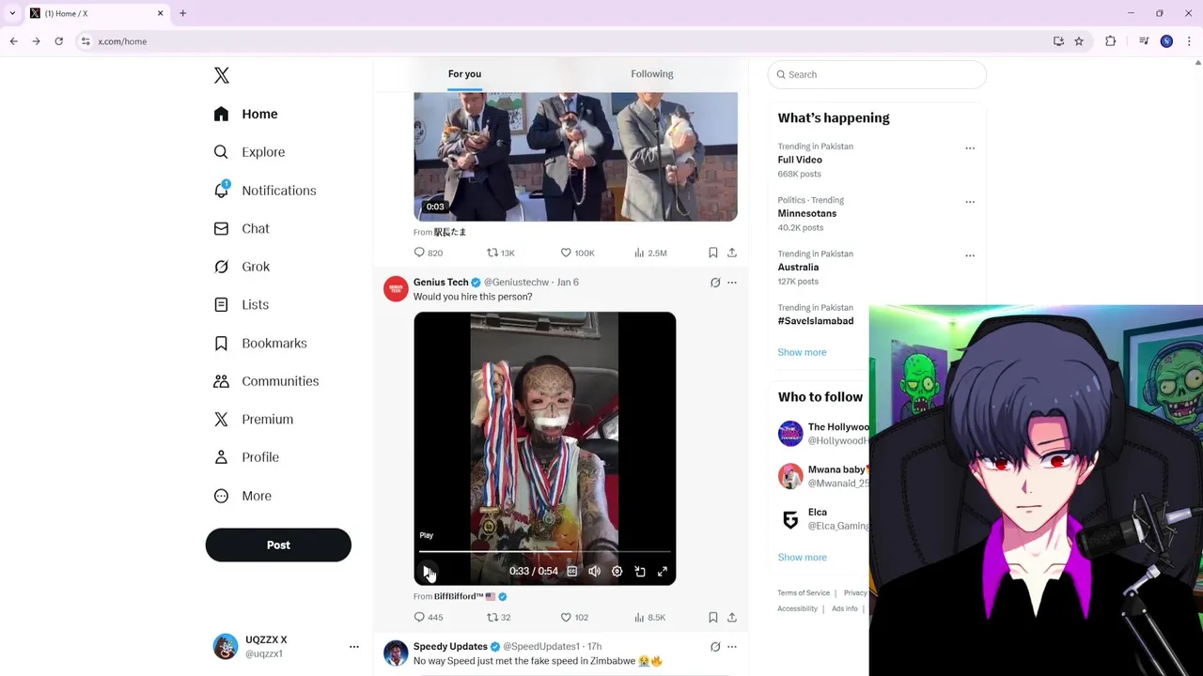The width and height of the screenshot is (1203, 676).
Task: View analytics of the post with 2.5M views
Action: (x=650, y=253)
